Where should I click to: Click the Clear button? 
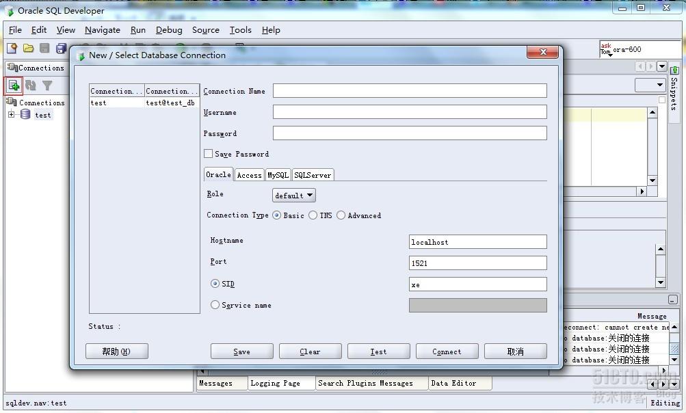(311, 351)
